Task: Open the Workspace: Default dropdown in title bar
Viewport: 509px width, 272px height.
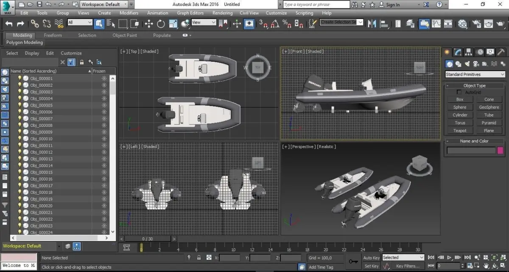Action: (104, 4)
